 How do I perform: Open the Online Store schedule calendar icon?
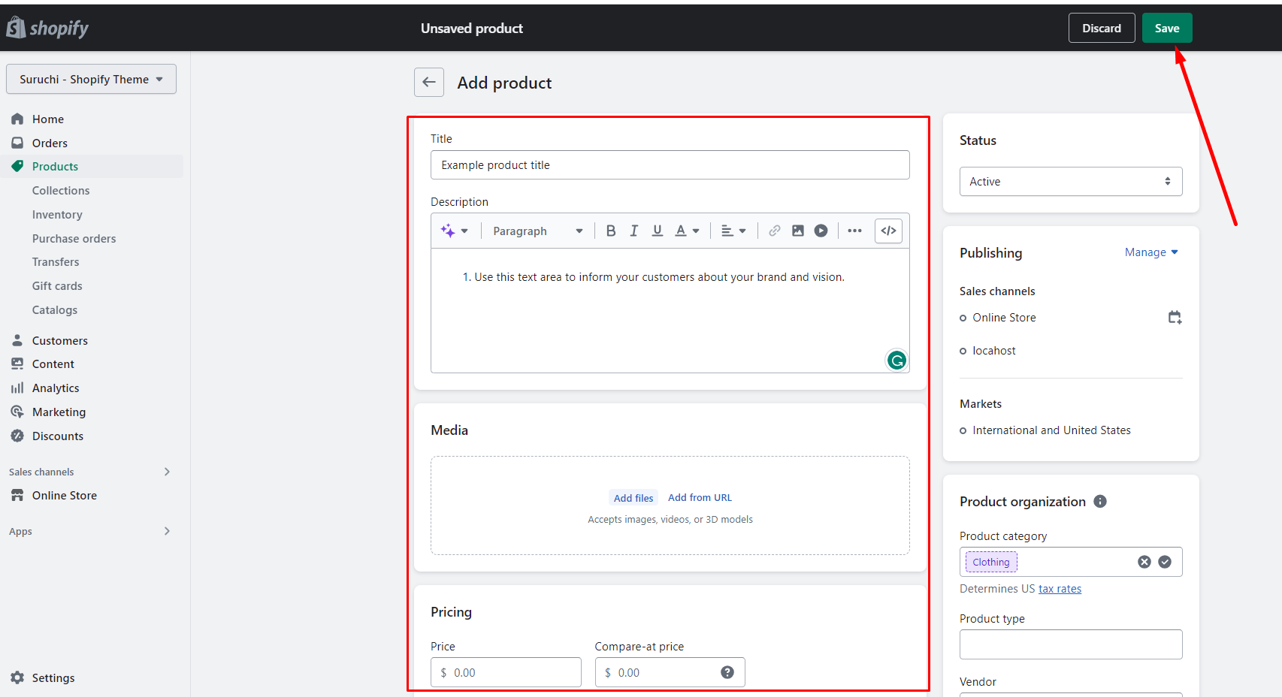1175,318
